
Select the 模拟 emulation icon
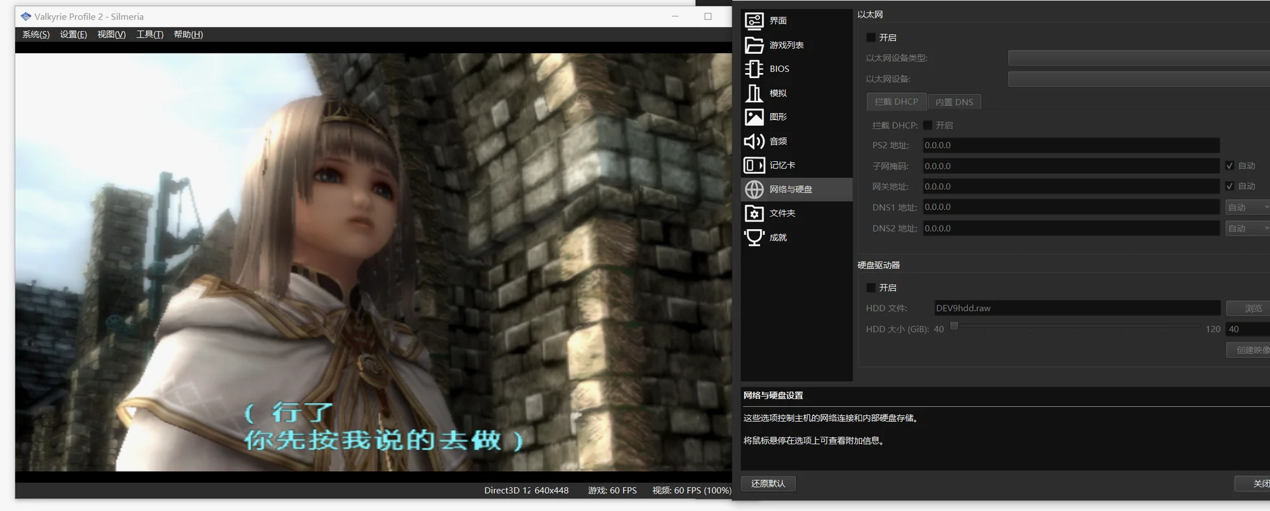[754, 93]
